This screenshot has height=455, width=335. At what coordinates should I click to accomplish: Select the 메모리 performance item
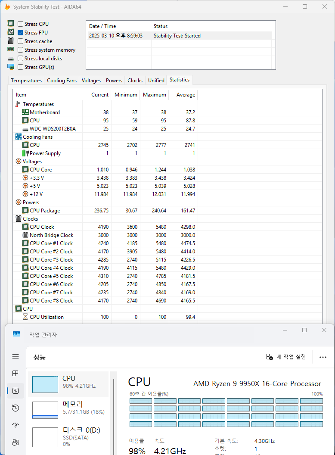(x=69, y=410)
